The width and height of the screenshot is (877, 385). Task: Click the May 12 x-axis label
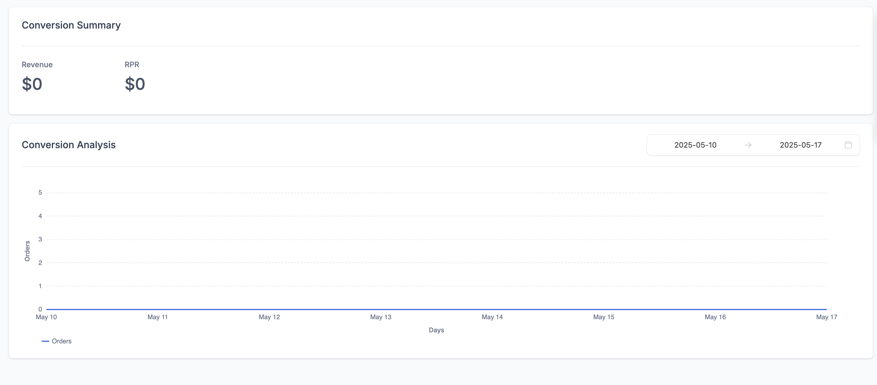[x=269, y=317]
